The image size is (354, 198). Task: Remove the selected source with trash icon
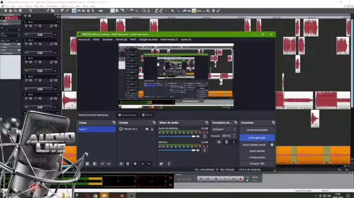[128, 164]
